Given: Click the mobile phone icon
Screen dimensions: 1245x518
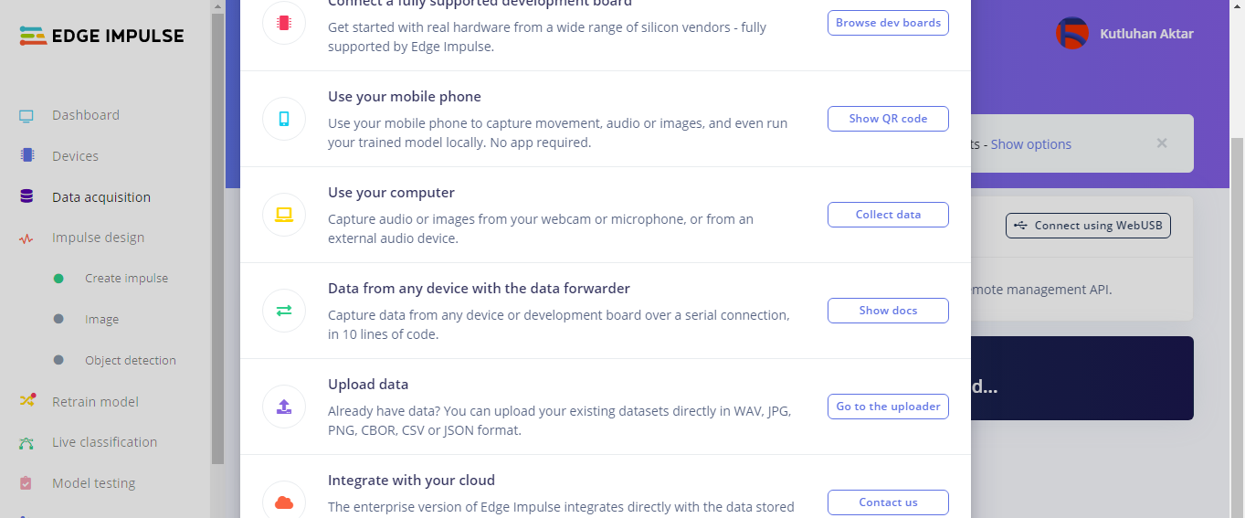Looking at the screenshot, I should coord(284,119).
